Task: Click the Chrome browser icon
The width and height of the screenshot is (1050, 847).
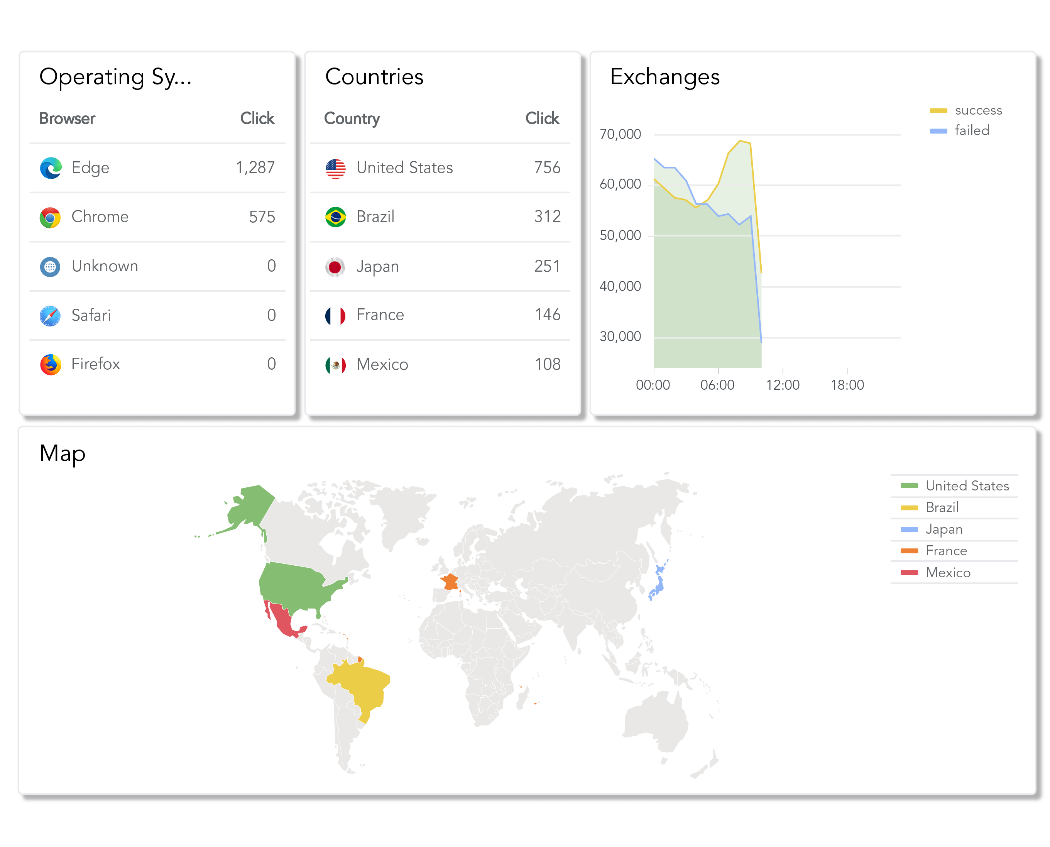Action: coord(50,217)
